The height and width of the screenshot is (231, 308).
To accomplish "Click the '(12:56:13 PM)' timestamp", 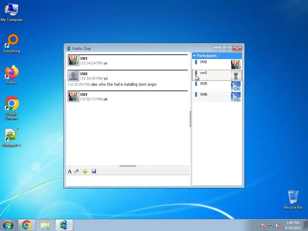I will [x=91, y=99].
